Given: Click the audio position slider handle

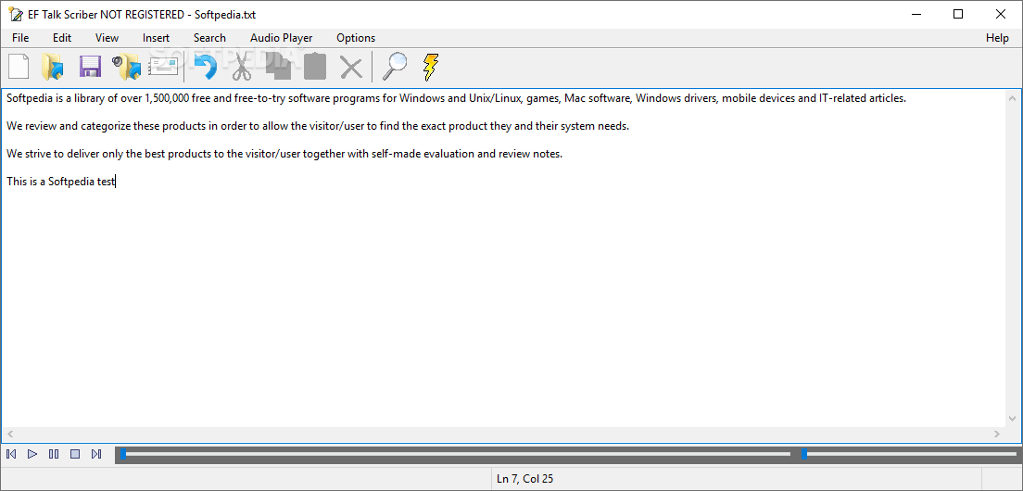Looking at the screenshot, I should pyautogui.click(x=122, y=454).
